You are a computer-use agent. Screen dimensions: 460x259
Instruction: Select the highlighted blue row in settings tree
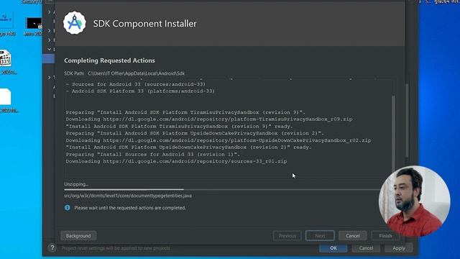click(48, 59)
